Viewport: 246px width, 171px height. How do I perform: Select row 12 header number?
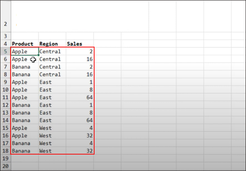point(5,105)
